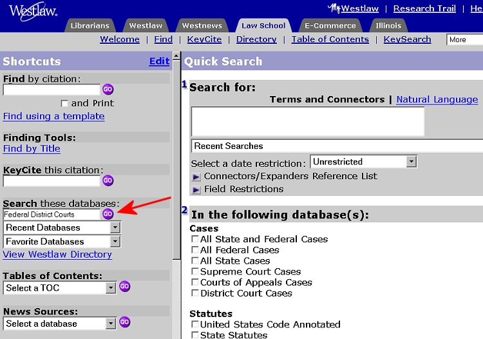Screen dimensions: 483x339
Task: Click the Shortcuts panel scrollbar up arrow
Action: pyautogui.click(x=176, y=56)
